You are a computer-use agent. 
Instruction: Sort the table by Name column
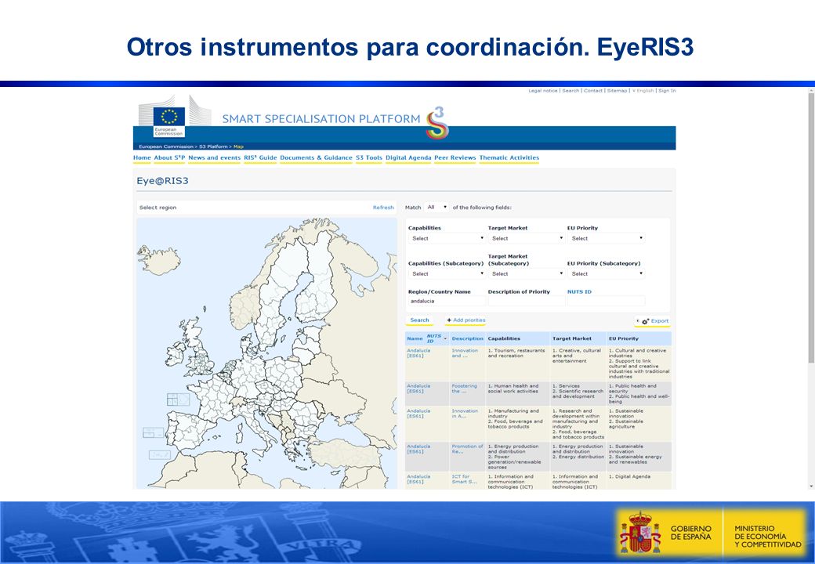(x=415, y=339)
